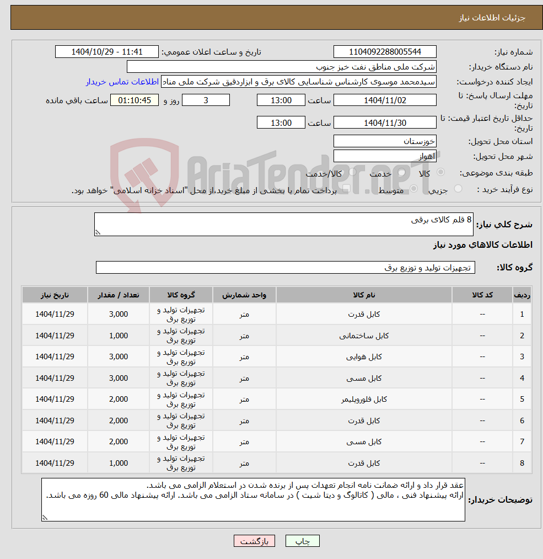This screenshot has width=543, height=559.
Task: Click کابل قدرت in row 1
Action: tap(364, 314)
